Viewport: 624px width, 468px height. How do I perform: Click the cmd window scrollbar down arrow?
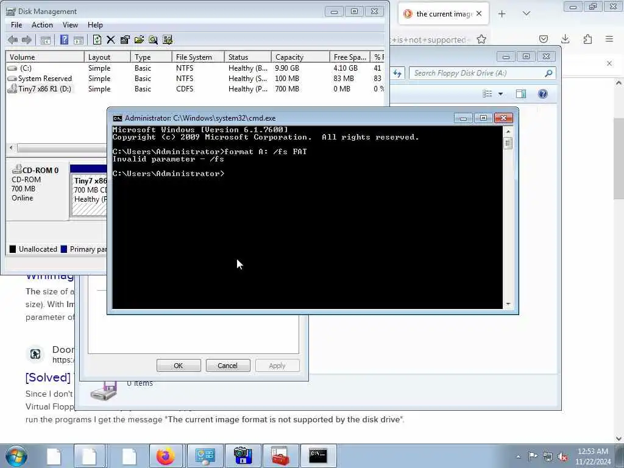pos(508,305)
